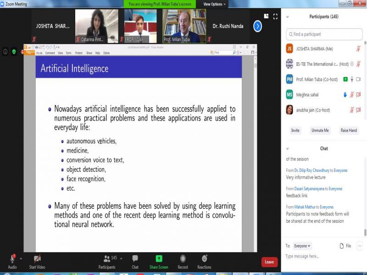Click the red Leave button
The image size is (367, 275).
click(x=269, y=262)
